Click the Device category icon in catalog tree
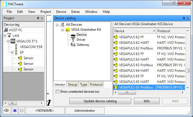 pos(73,35)
